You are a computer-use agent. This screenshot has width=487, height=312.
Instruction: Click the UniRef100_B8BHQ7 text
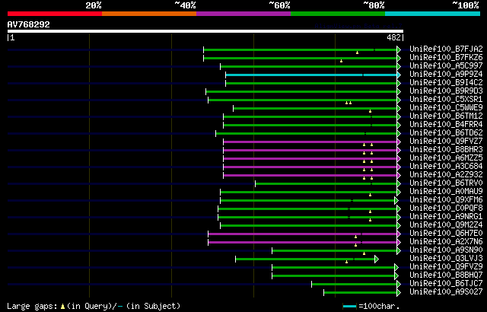pos(446,275)
